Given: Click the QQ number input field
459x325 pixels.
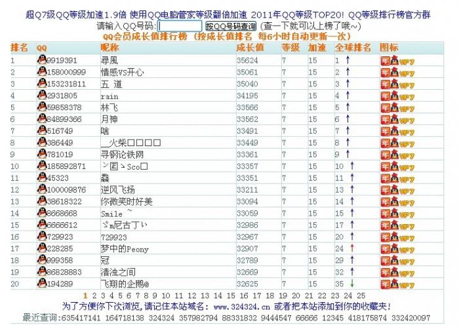Looking at the screenshot, I should pyautogui.click(x=180, y=26).
